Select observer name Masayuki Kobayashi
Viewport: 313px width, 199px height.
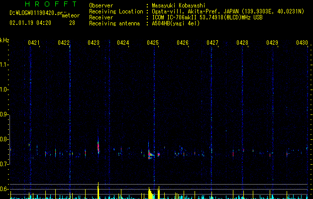click(x=178, y=5)
